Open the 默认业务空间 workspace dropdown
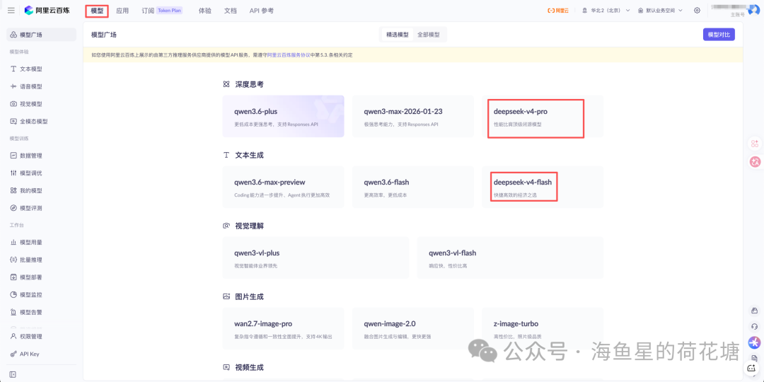Viewport: 764px width, 382px height. 660,10
